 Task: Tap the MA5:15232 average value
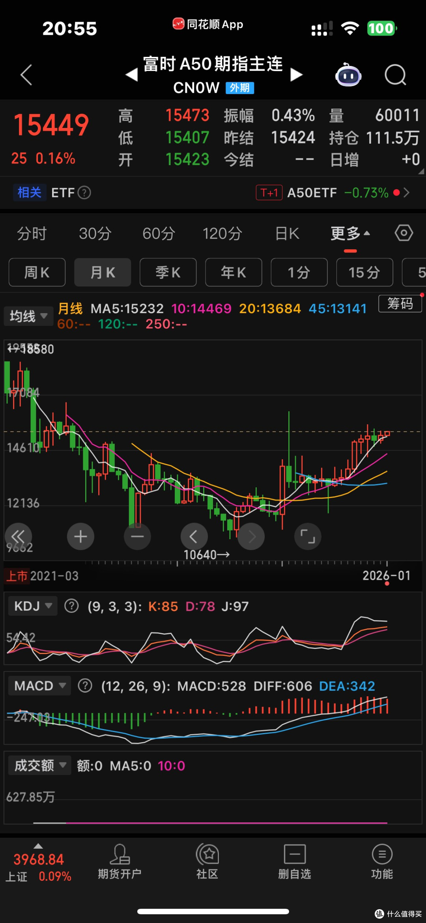(x=127, y=308)
